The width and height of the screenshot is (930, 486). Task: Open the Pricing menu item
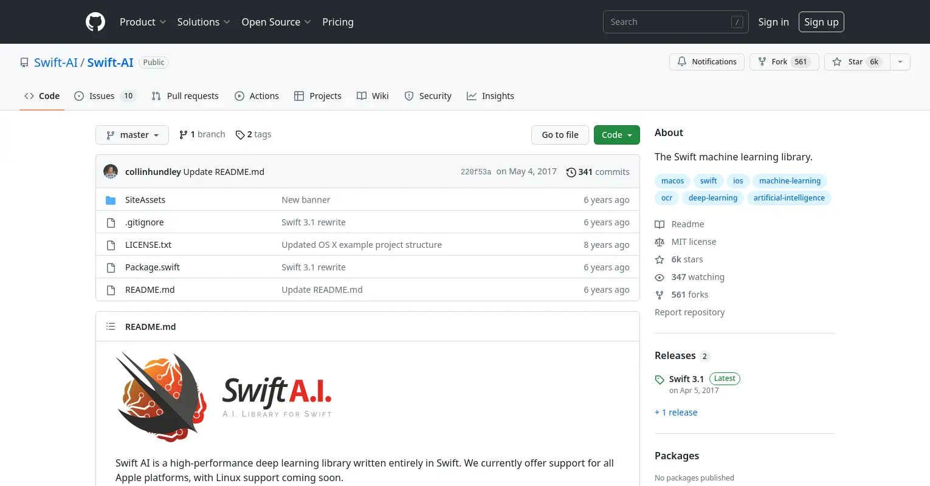point(338,22)
